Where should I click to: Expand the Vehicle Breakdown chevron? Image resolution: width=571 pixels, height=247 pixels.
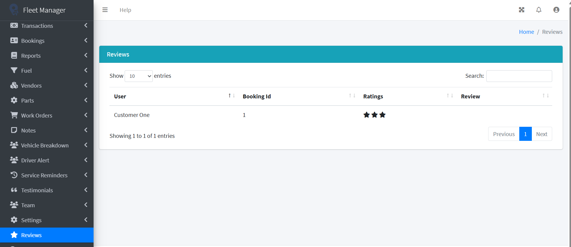coord(86,145)
